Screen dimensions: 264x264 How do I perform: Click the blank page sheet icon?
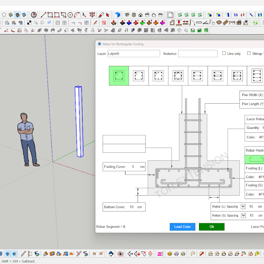(x=170, y=15)
